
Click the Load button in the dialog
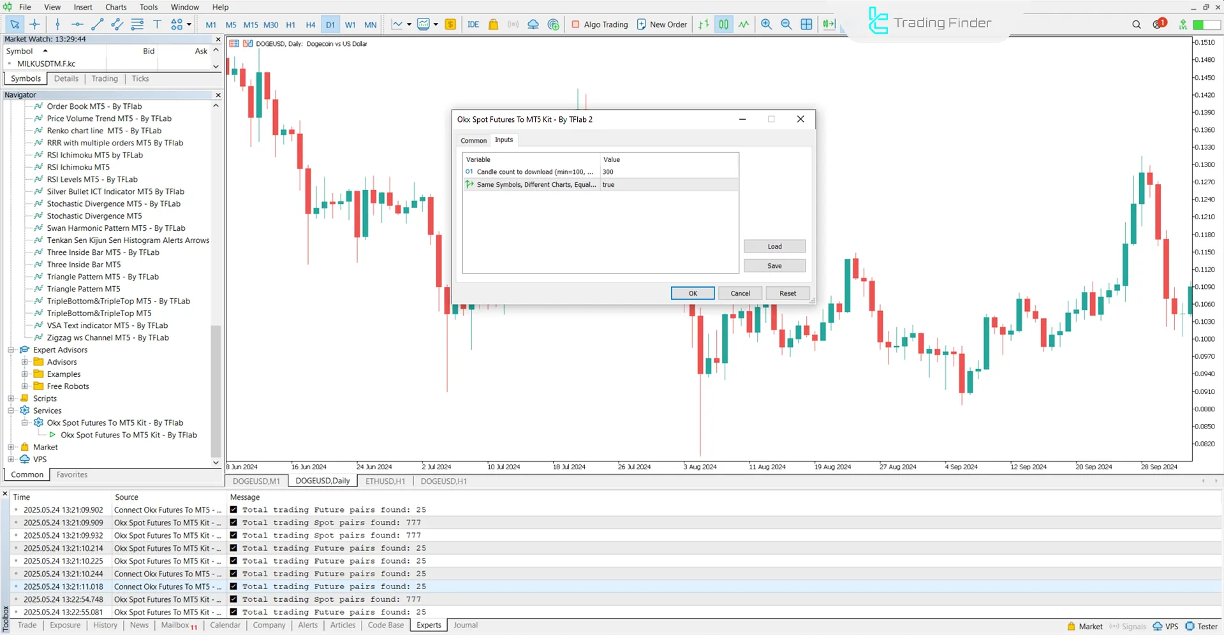[x=774, y=246]
